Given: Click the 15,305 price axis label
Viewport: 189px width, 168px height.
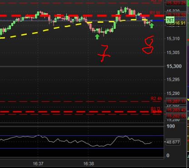Looking at the screenshot, I should 173,53.
